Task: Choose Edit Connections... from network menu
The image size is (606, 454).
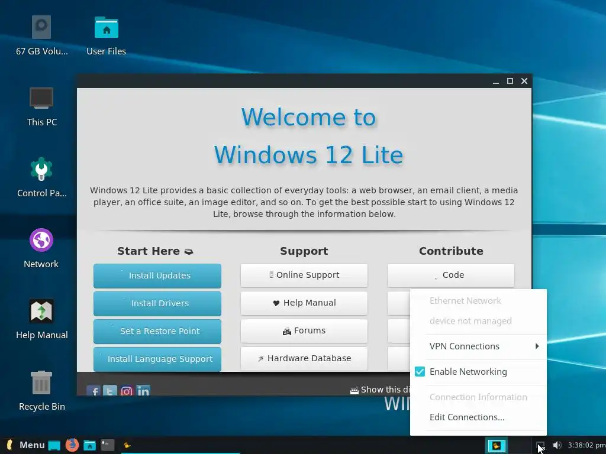Action: click(x=478, y=417)
